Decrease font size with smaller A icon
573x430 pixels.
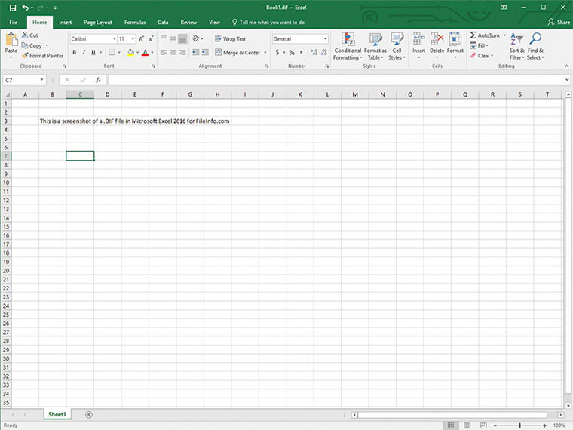pos(151,38)
